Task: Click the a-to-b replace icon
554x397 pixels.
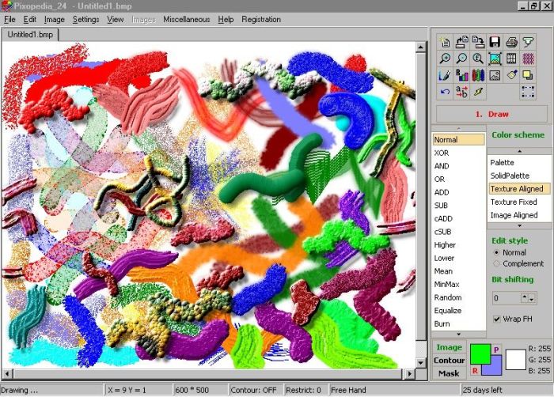Action: point(461,92)
